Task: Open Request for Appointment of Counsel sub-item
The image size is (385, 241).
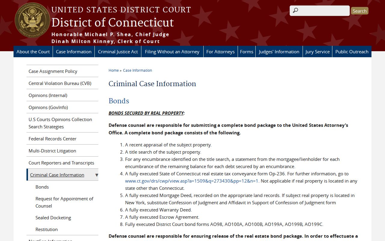Action: (64, 202)
